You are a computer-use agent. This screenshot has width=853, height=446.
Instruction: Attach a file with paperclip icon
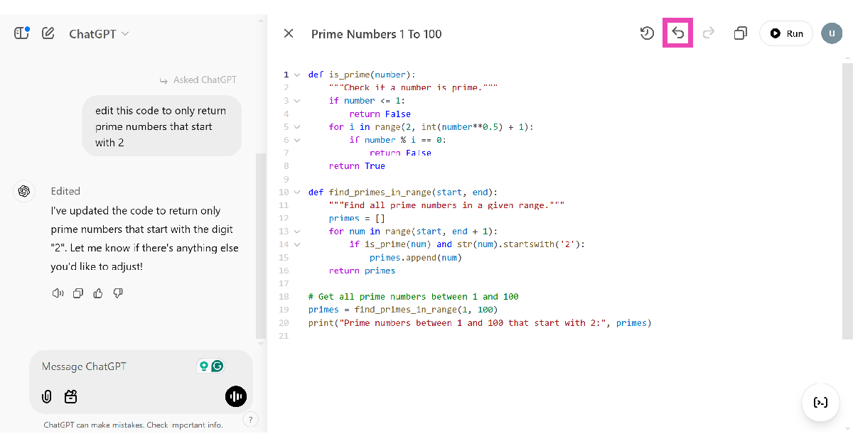pyautogui.click(x=47, y=396)
